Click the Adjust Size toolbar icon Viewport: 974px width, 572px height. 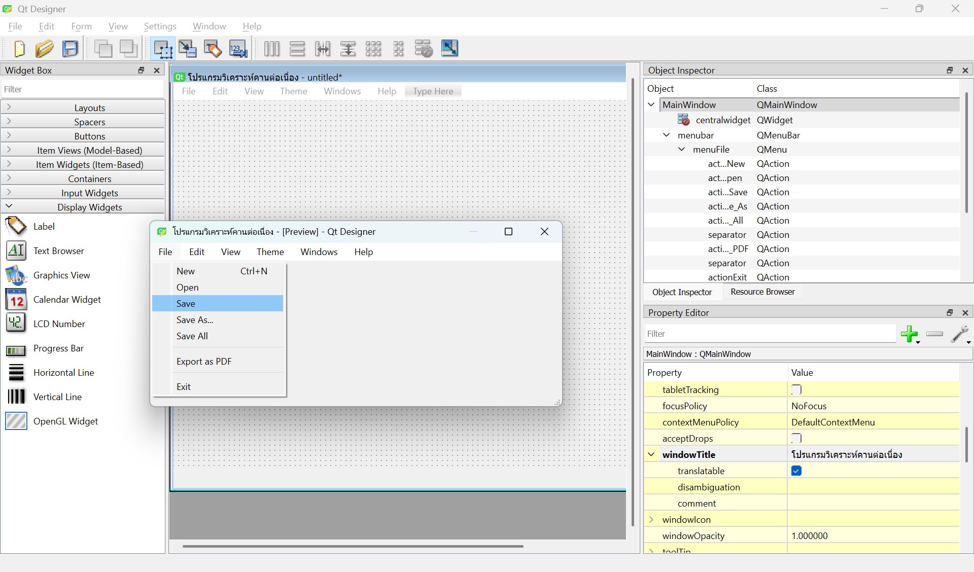point(449,49)
